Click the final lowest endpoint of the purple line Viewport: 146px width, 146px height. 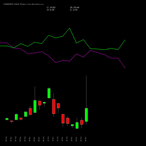point(125,68)
